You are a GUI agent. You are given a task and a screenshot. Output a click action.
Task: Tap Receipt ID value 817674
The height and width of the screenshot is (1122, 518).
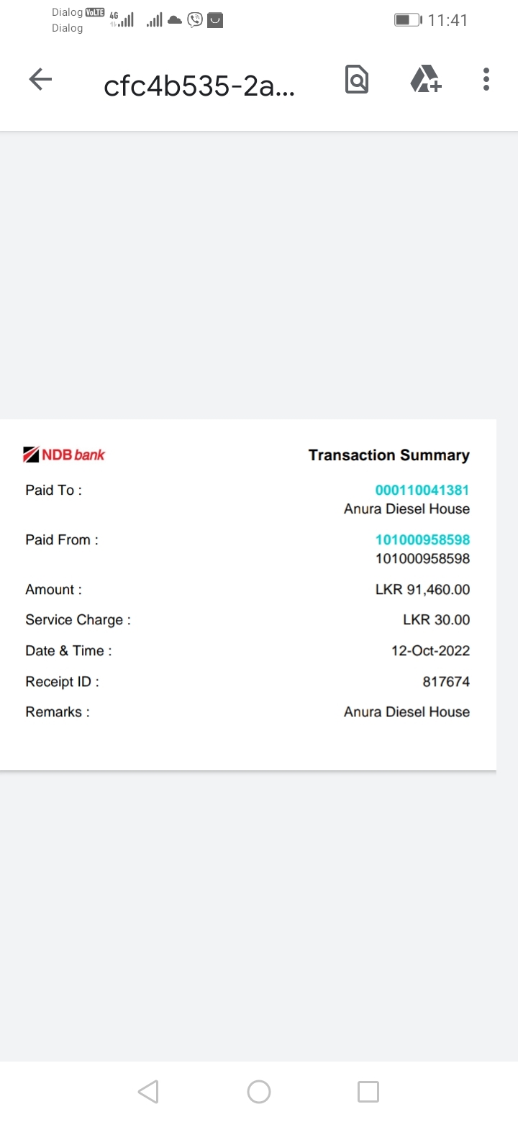pos(446,681)
